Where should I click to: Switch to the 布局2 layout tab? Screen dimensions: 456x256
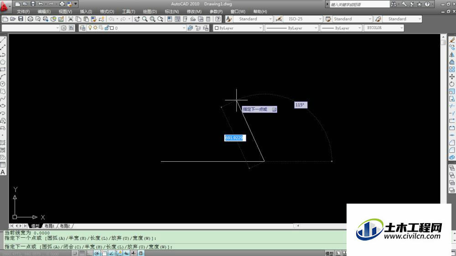point(65,226)
